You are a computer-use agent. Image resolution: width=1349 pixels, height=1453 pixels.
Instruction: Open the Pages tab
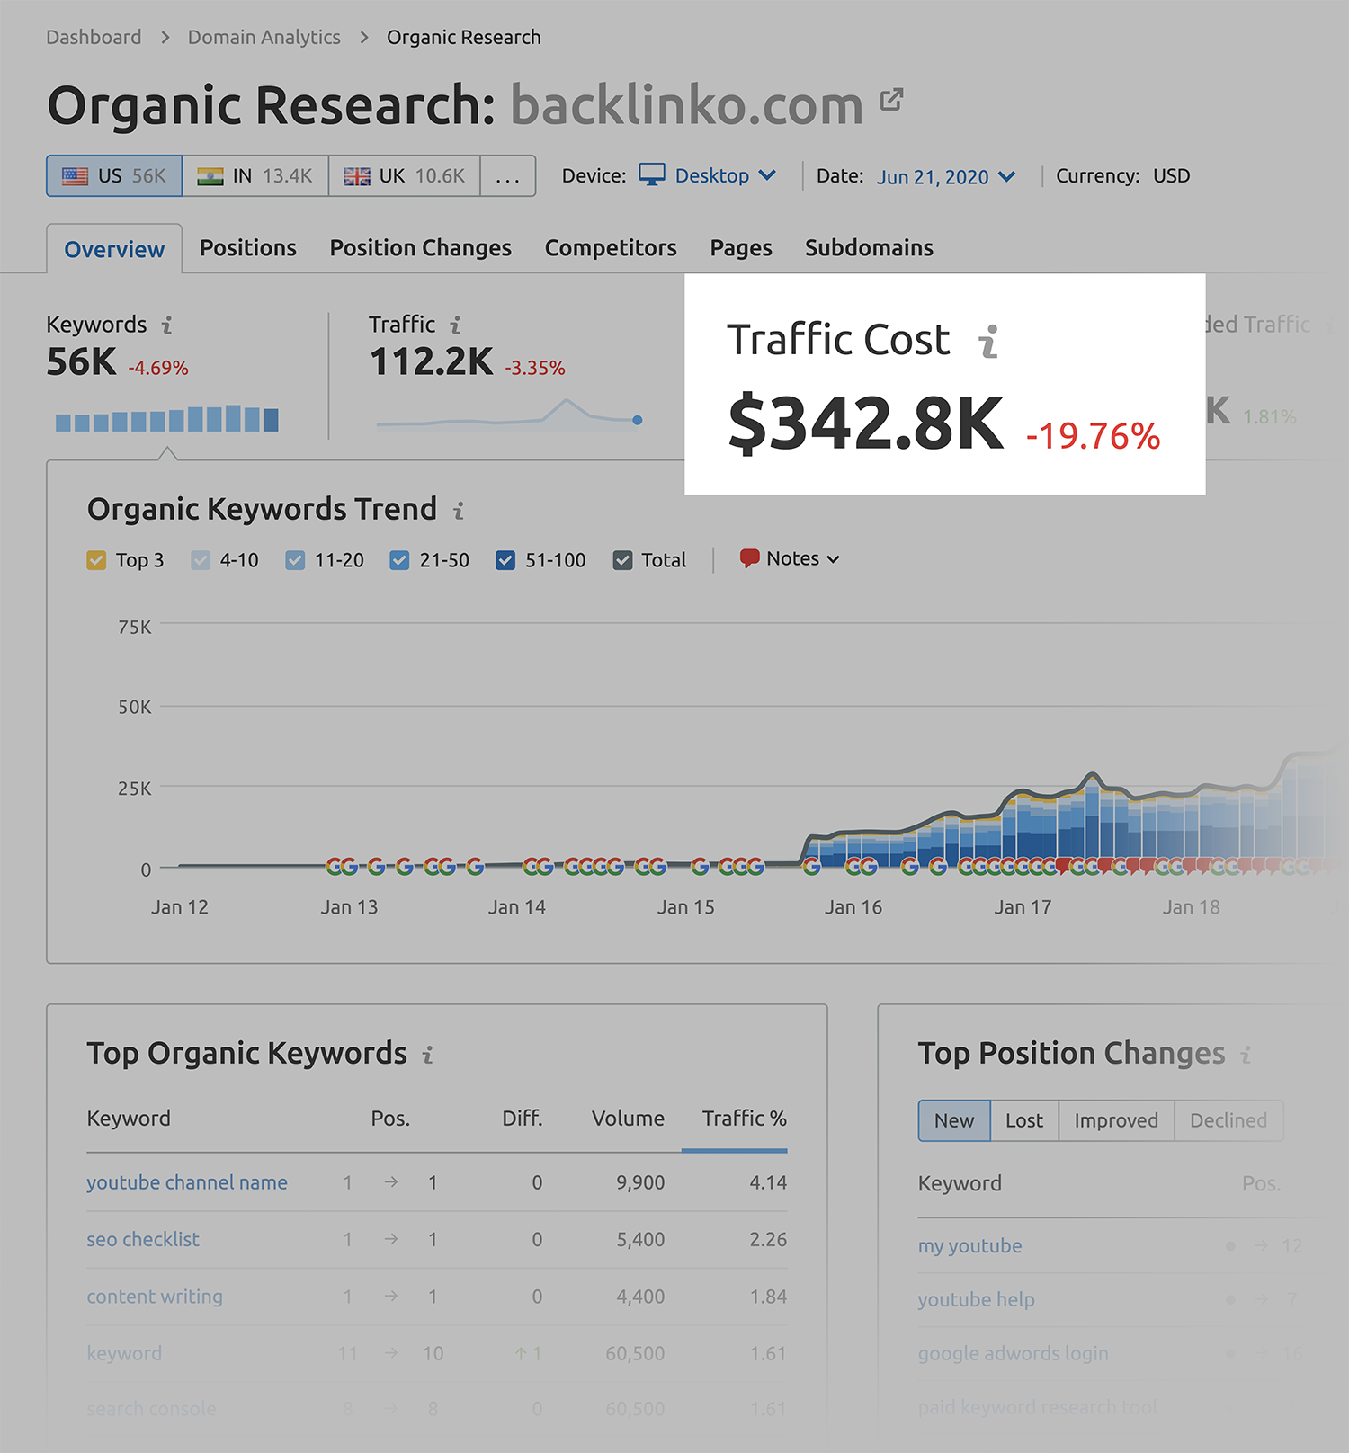coord(741,248)
